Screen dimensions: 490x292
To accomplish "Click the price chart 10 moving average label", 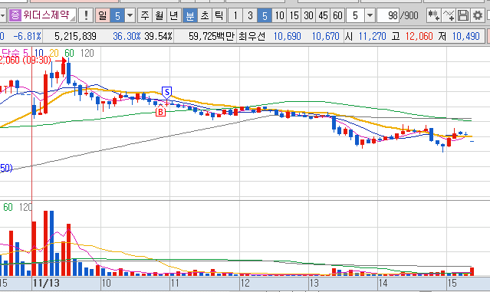I will (x=39, y=53).
